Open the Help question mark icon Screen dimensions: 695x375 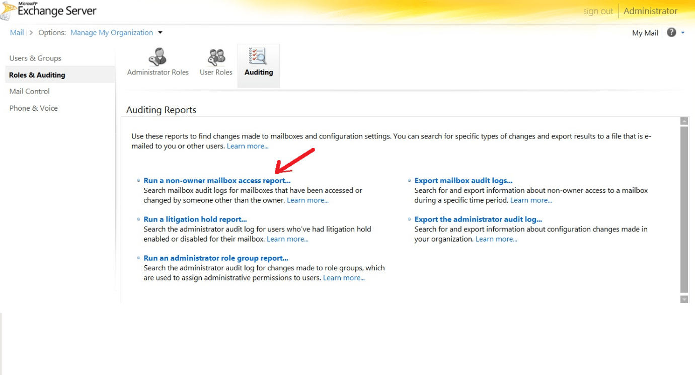(671, 32)
